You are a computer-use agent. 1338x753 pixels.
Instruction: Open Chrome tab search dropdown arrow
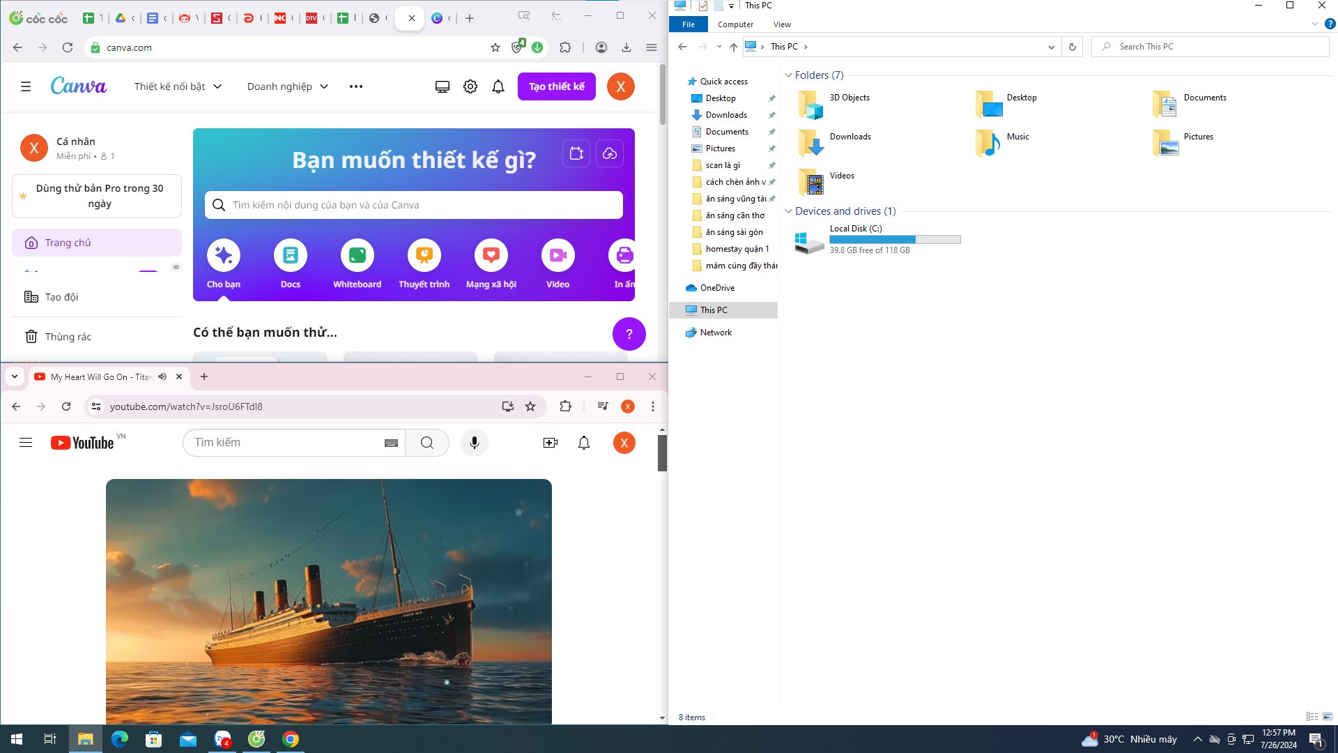coord(15,376)
